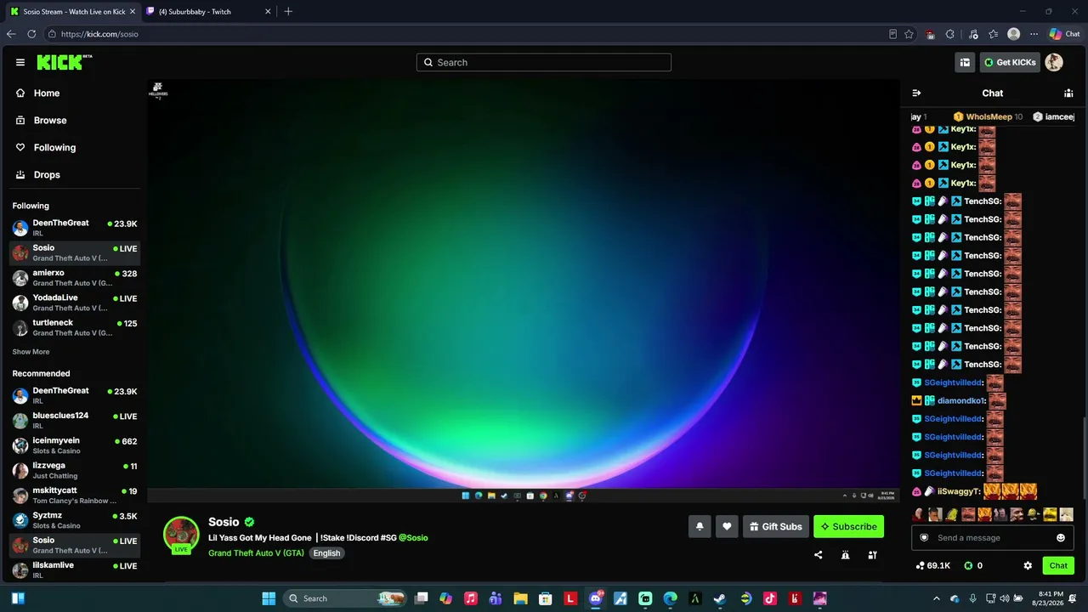The width and height of the screenshot is (1088, 612).
Task: Click the Kick search field
Action: (x=544, y=62)
